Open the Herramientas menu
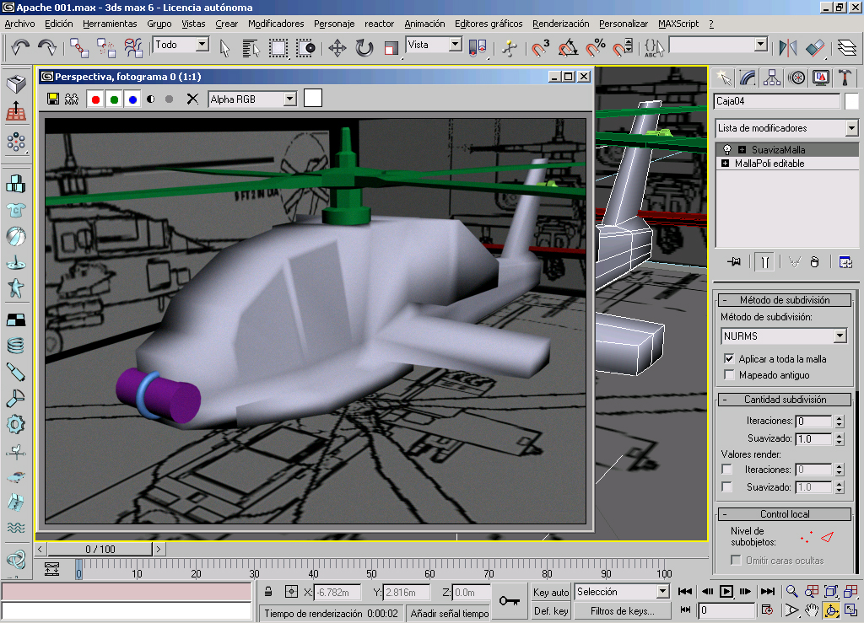 coord(110,24)
